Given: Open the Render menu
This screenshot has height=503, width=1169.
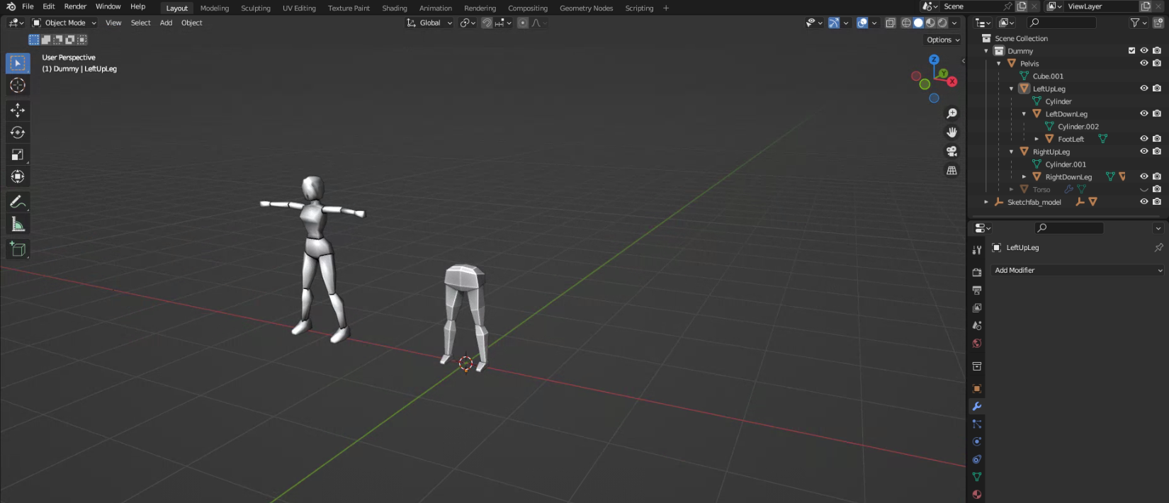Looking at the screenshot, I should 75,6.
